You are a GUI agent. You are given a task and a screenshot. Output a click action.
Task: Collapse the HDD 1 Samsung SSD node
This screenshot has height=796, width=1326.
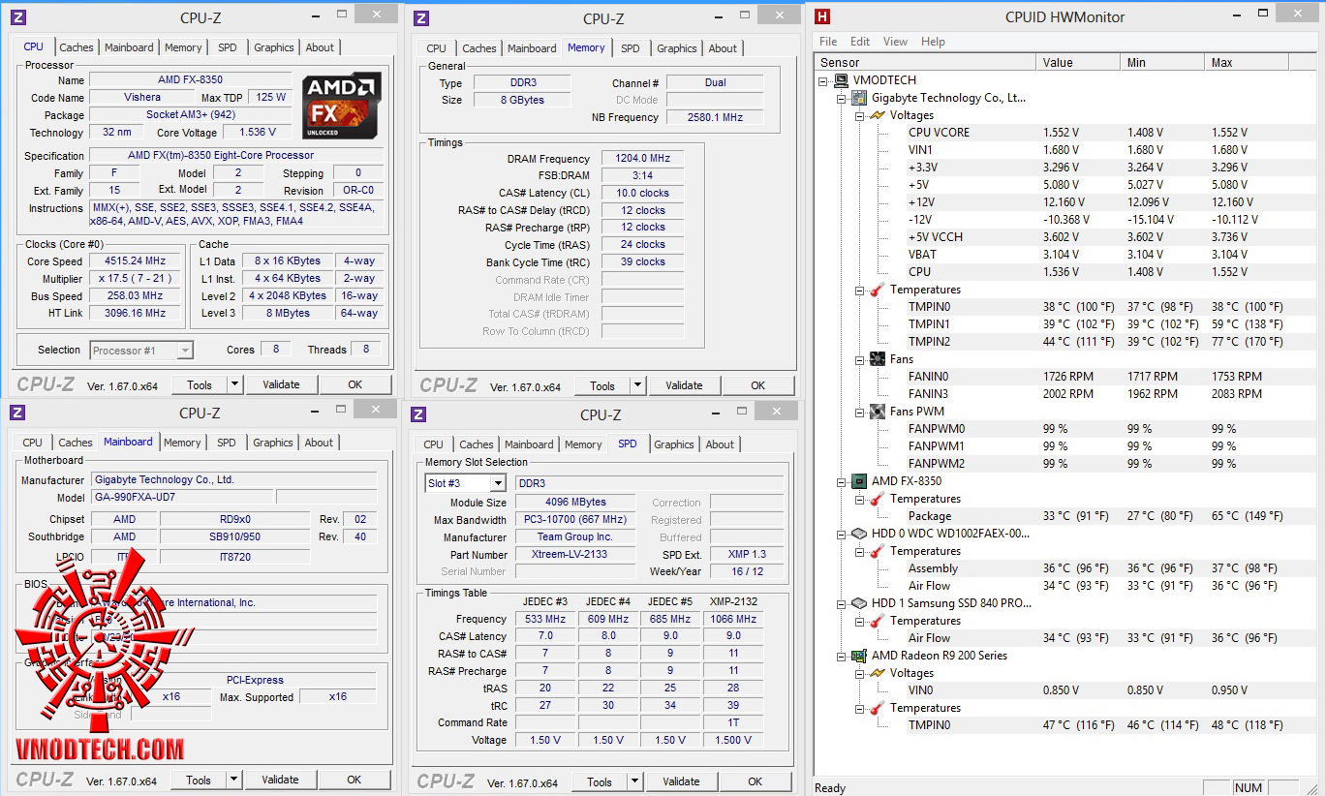842,603
